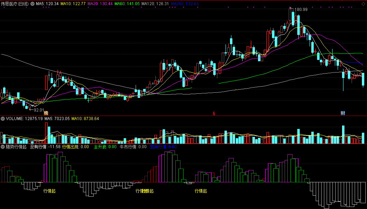
Task: Click the 随势行情起 indicator name
Action: [x=16, y=147]
